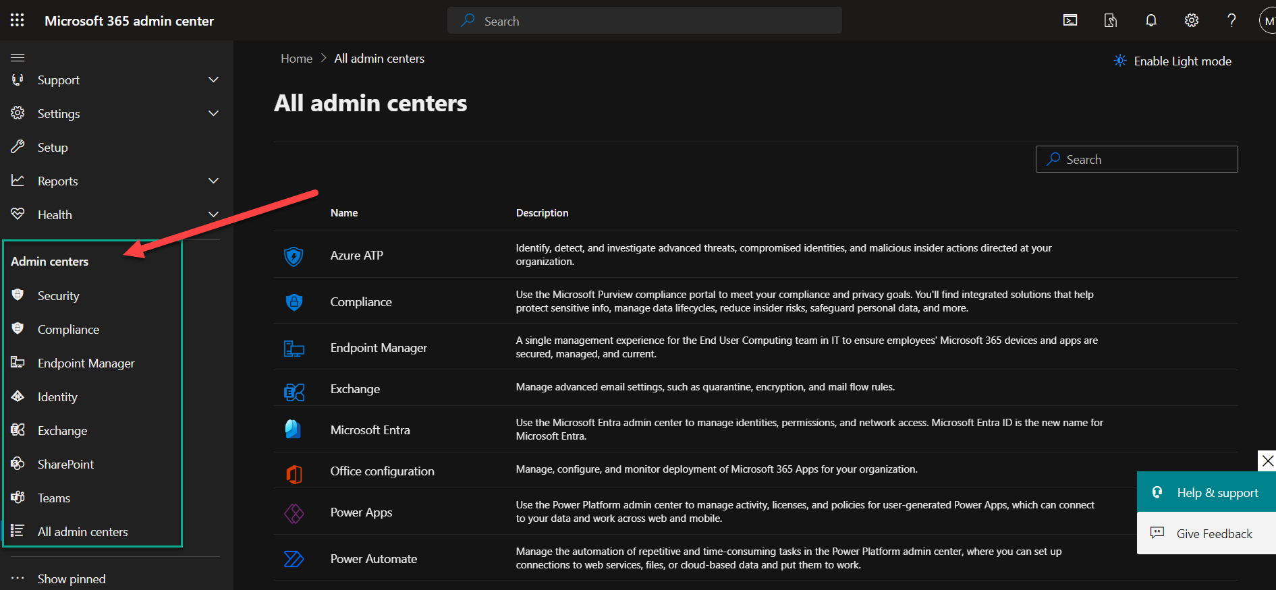
Task: Enable Light mode
Action: (1172, 61)
